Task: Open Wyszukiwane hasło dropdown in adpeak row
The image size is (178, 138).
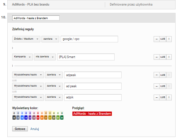Action: point(28,75)
